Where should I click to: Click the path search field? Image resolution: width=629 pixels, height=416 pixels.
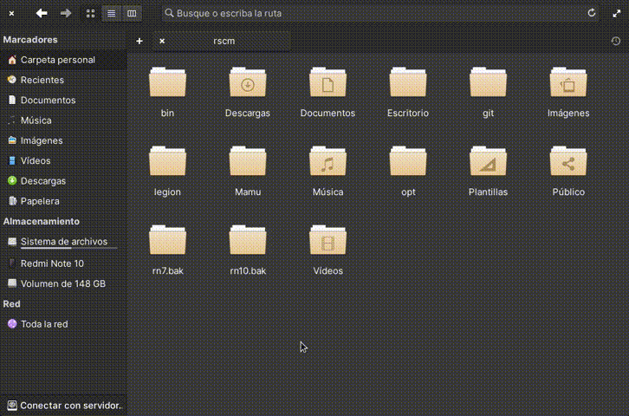(x=380, y=13)
